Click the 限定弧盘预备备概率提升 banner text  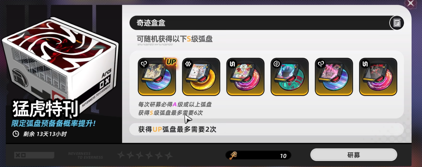53,123
